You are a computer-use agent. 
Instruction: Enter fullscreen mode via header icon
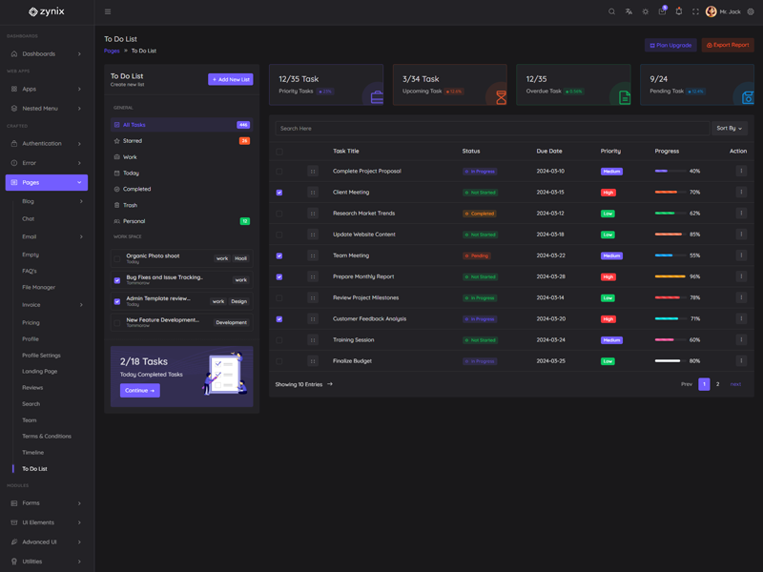(695, 11)
